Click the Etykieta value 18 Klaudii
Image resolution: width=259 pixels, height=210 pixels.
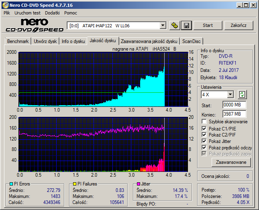click(x=228, y=77)
